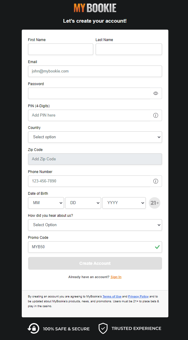Open the YYYY birth year dropdown

(x=124, y=203)
